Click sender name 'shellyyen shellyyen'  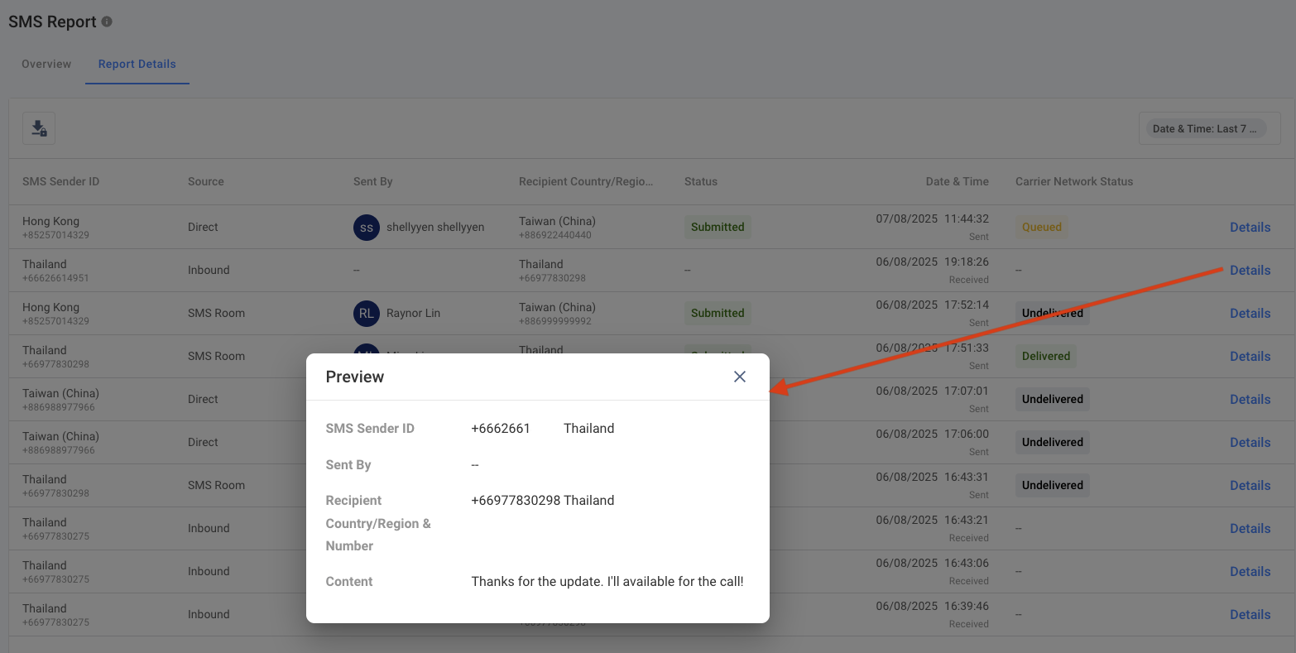click(x=435, y=227)
